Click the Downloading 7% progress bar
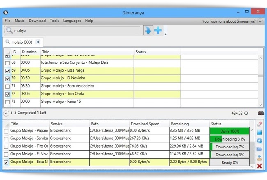 230,147
